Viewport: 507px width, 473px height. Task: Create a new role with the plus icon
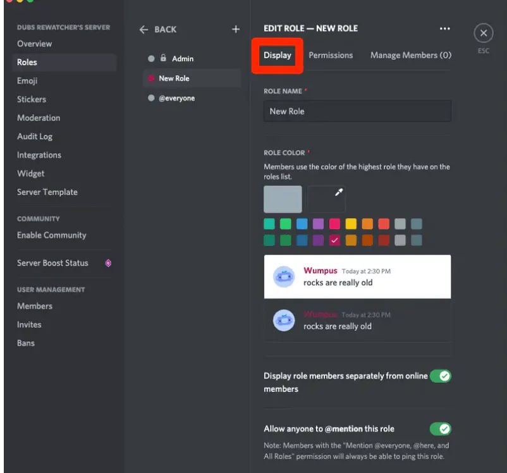235,29
